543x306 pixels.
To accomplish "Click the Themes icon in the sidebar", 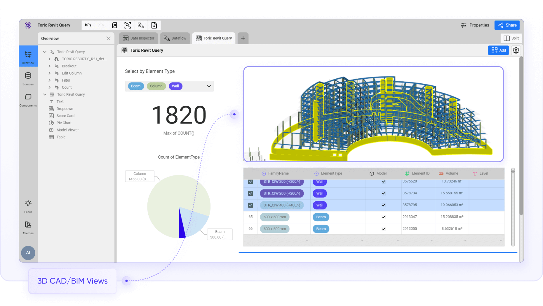I will pos(28,227).
